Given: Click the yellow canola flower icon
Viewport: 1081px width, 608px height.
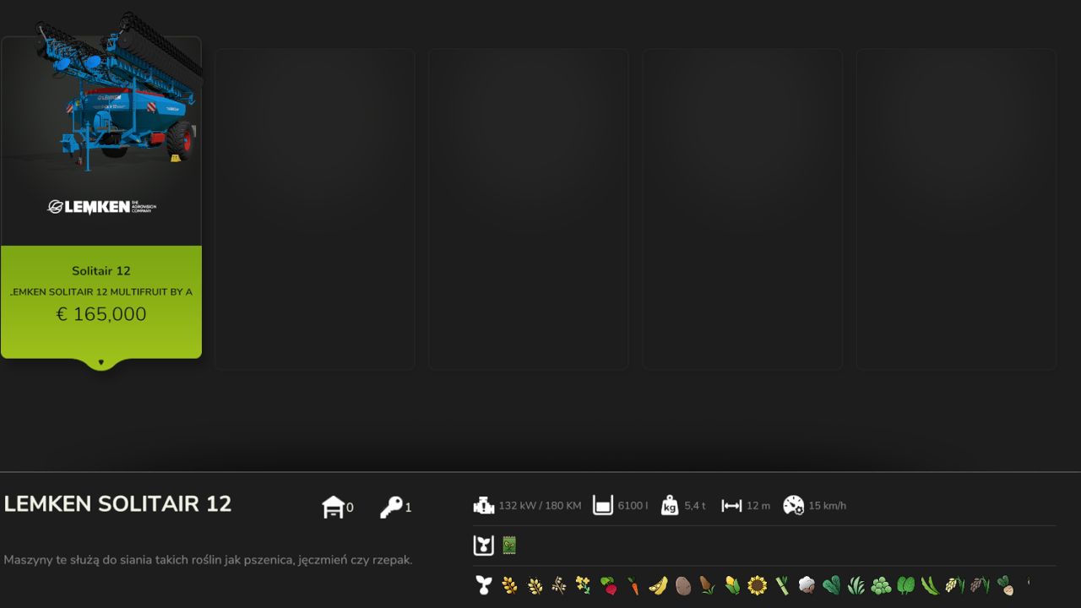Looking at the screenshot, I should (x=584, y=584).
